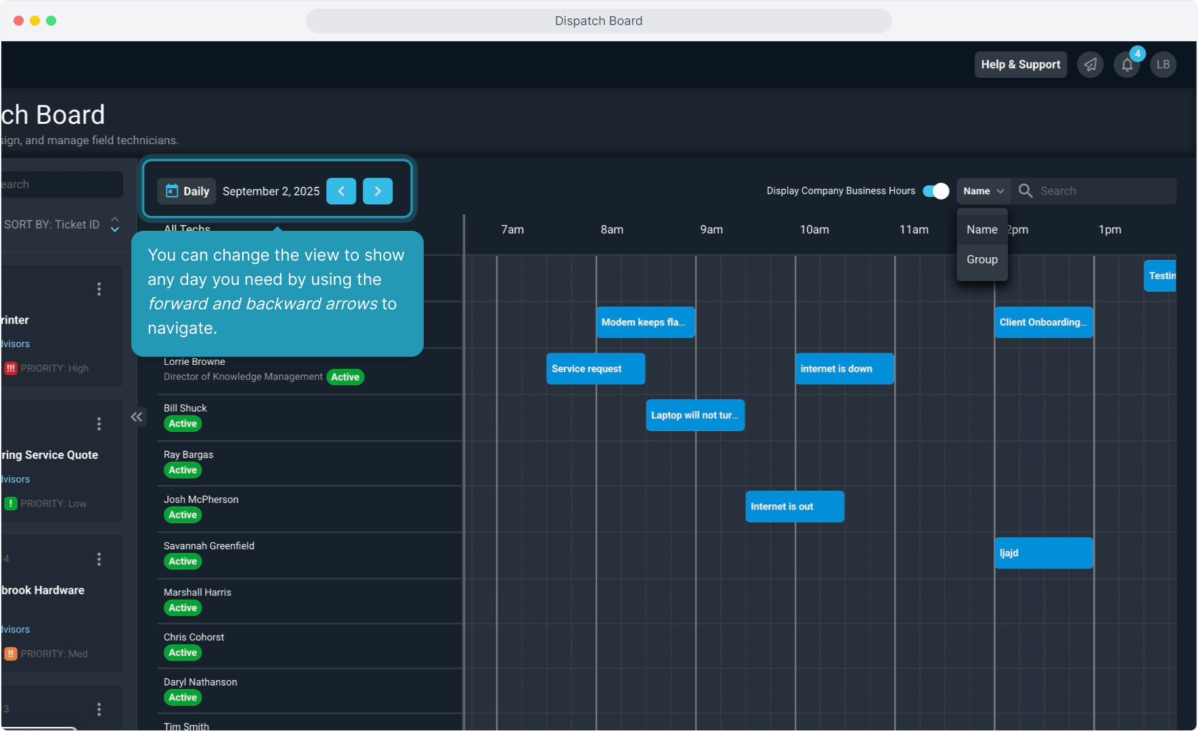The height and width of the screenshot is (731, 1198).
Task: Go to the previous day arrow
Action: 341,192
